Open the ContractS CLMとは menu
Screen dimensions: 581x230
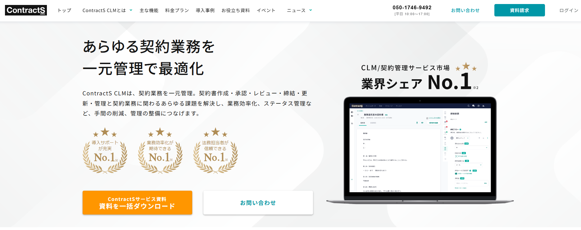104,11
